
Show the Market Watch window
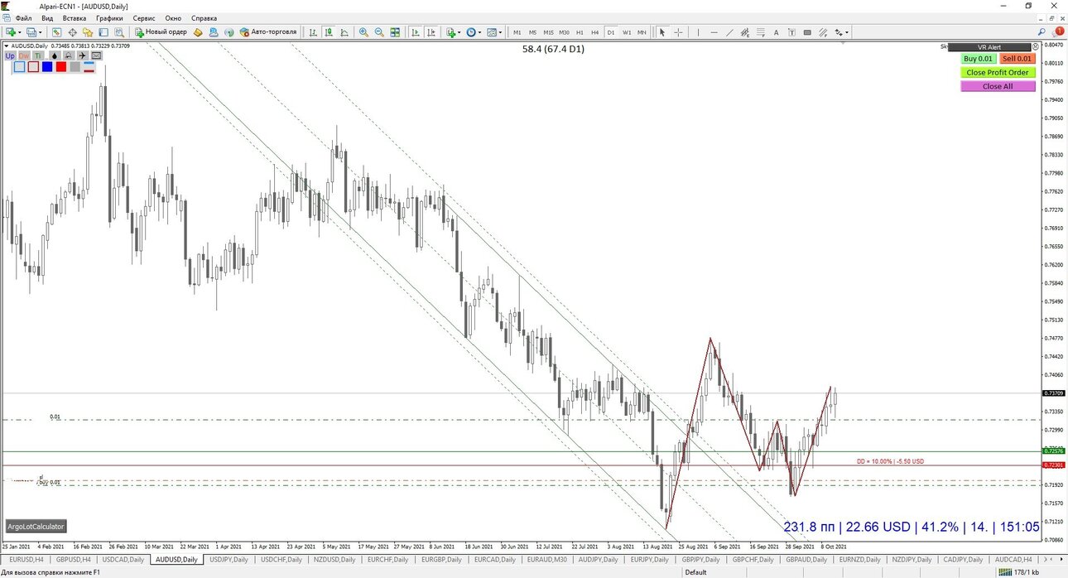[x=56, y=32]
